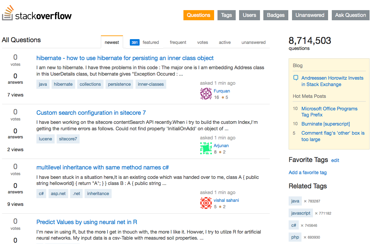The width and height of the screenshot is (379, 244).
Task: Open vishal sahani's avatar
Action: point(206,203)
